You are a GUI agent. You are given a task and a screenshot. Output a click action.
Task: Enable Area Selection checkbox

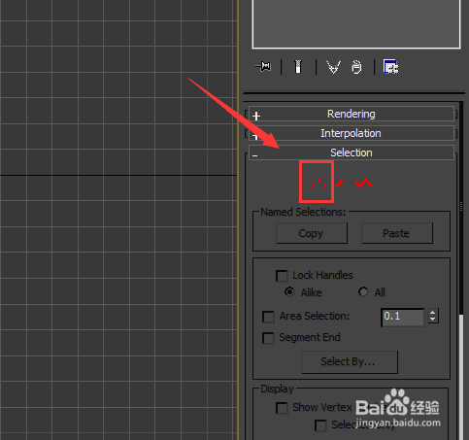pyautogui.click(x=268, y=317)
